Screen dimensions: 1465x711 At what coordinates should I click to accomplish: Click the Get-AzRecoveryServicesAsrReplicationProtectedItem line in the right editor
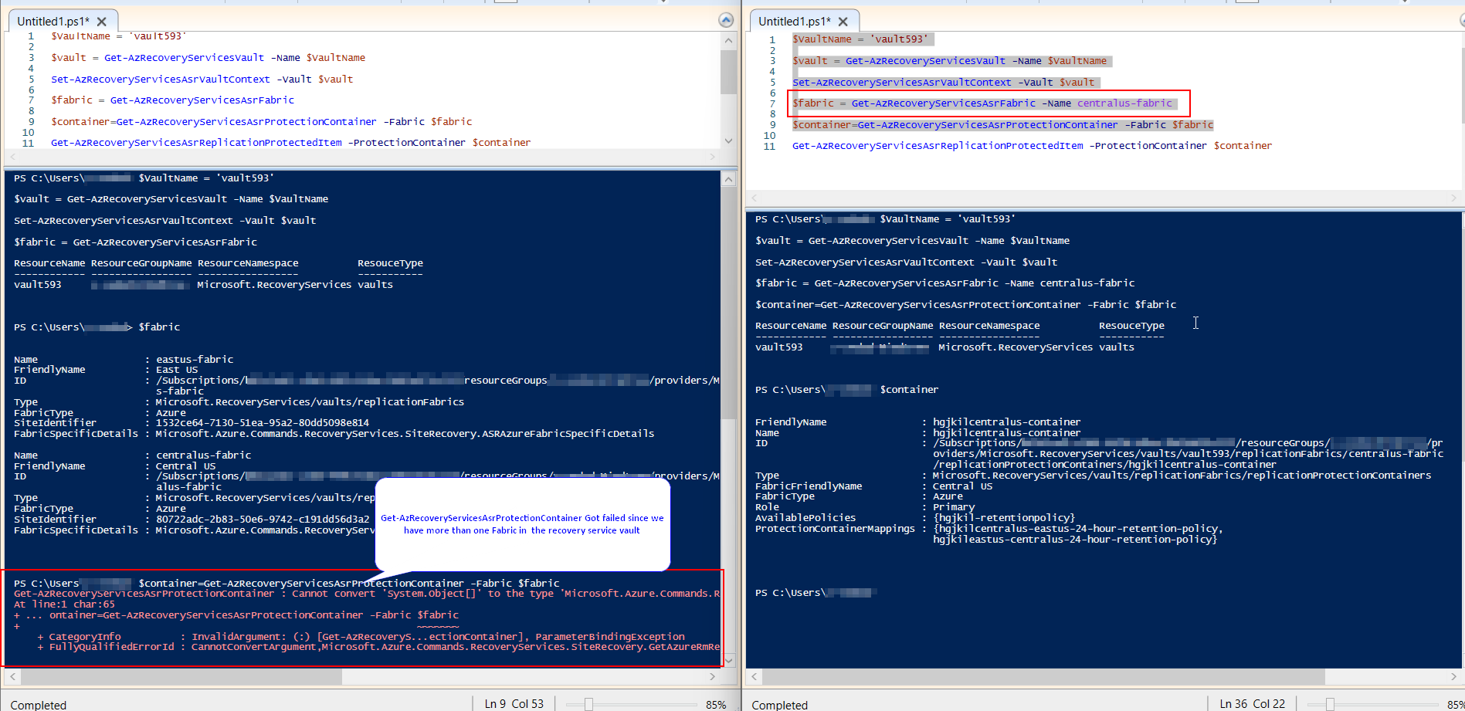pyautogui.click(x=1032, y=146)
